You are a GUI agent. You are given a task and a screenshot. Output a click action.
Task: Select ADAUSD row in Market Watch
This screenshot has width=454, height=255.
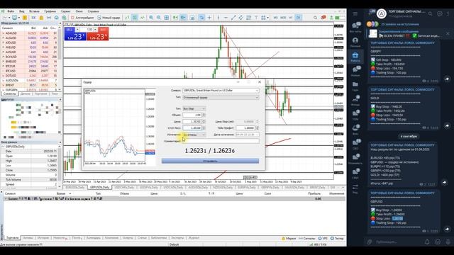click(x=29, y=33)
